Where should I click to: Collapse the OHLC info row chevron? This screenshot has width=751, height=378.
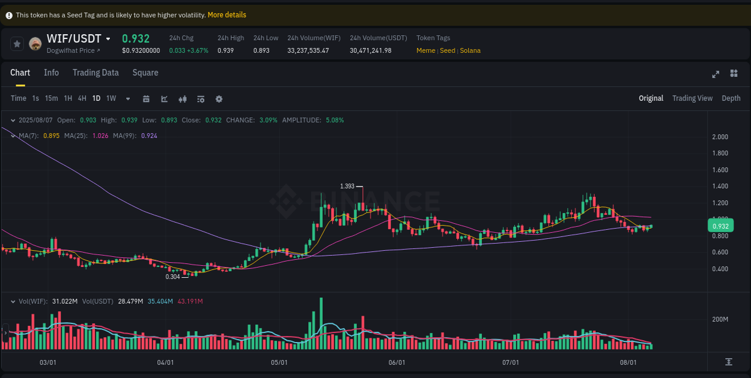(12, 120)
